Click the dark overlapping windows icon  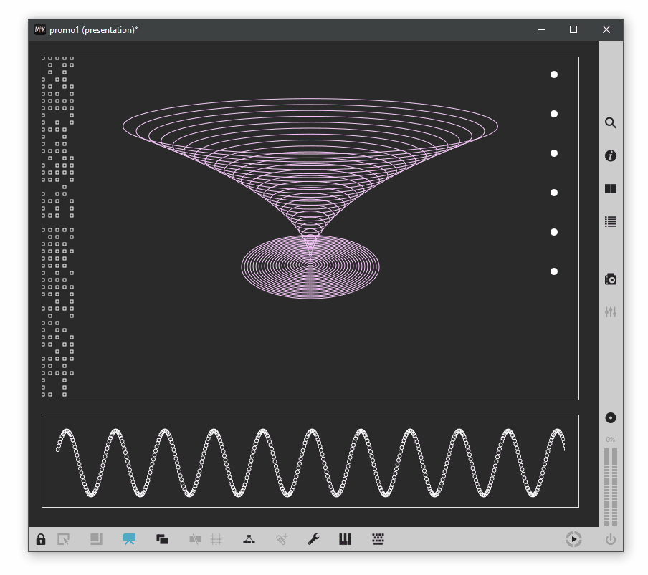point(162,539)
